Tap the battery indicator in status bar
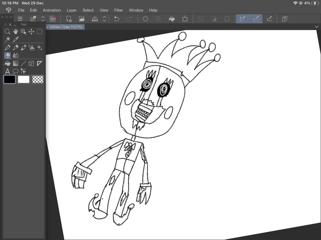Image resolution: width=321 pixels, height=240 pixels. pos(315,3)
